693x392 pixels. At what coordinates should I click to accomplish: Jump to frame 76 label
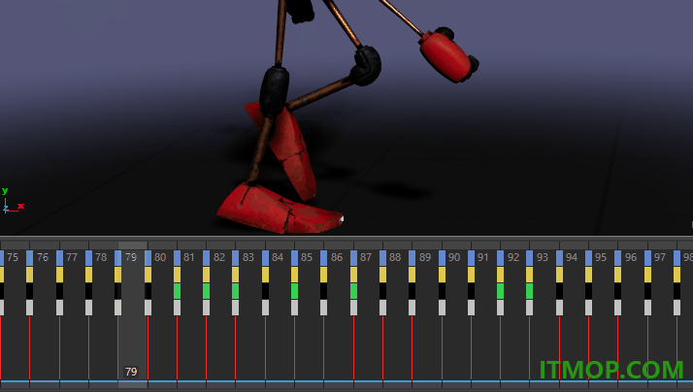pos(43,257)
